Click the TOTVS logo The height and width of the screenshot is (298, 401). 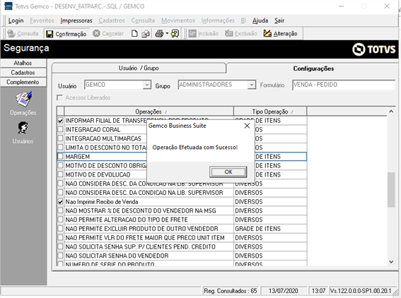pos(373,49)
